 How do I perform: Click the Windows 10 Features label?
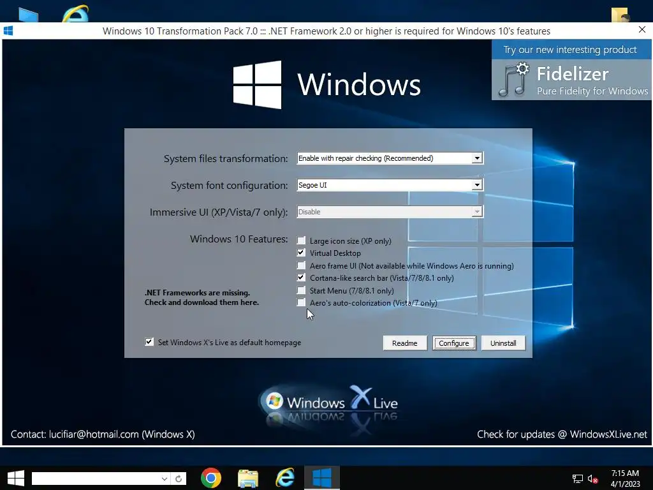click(238, 239)
